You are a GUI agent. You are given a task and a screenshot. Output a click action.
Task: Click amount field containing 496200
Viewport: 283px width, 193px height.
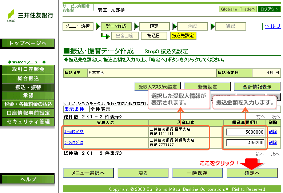246,143
